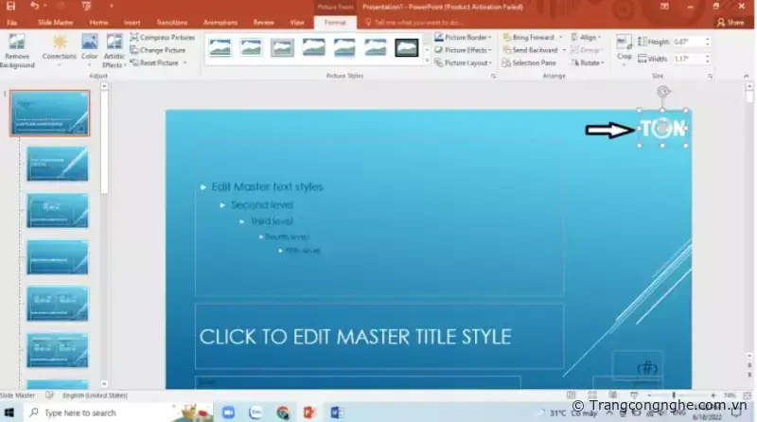The width and height of the screenshot is (757, 422).
Task: Click the Bring Forward command
Action: tap(532, 37)
